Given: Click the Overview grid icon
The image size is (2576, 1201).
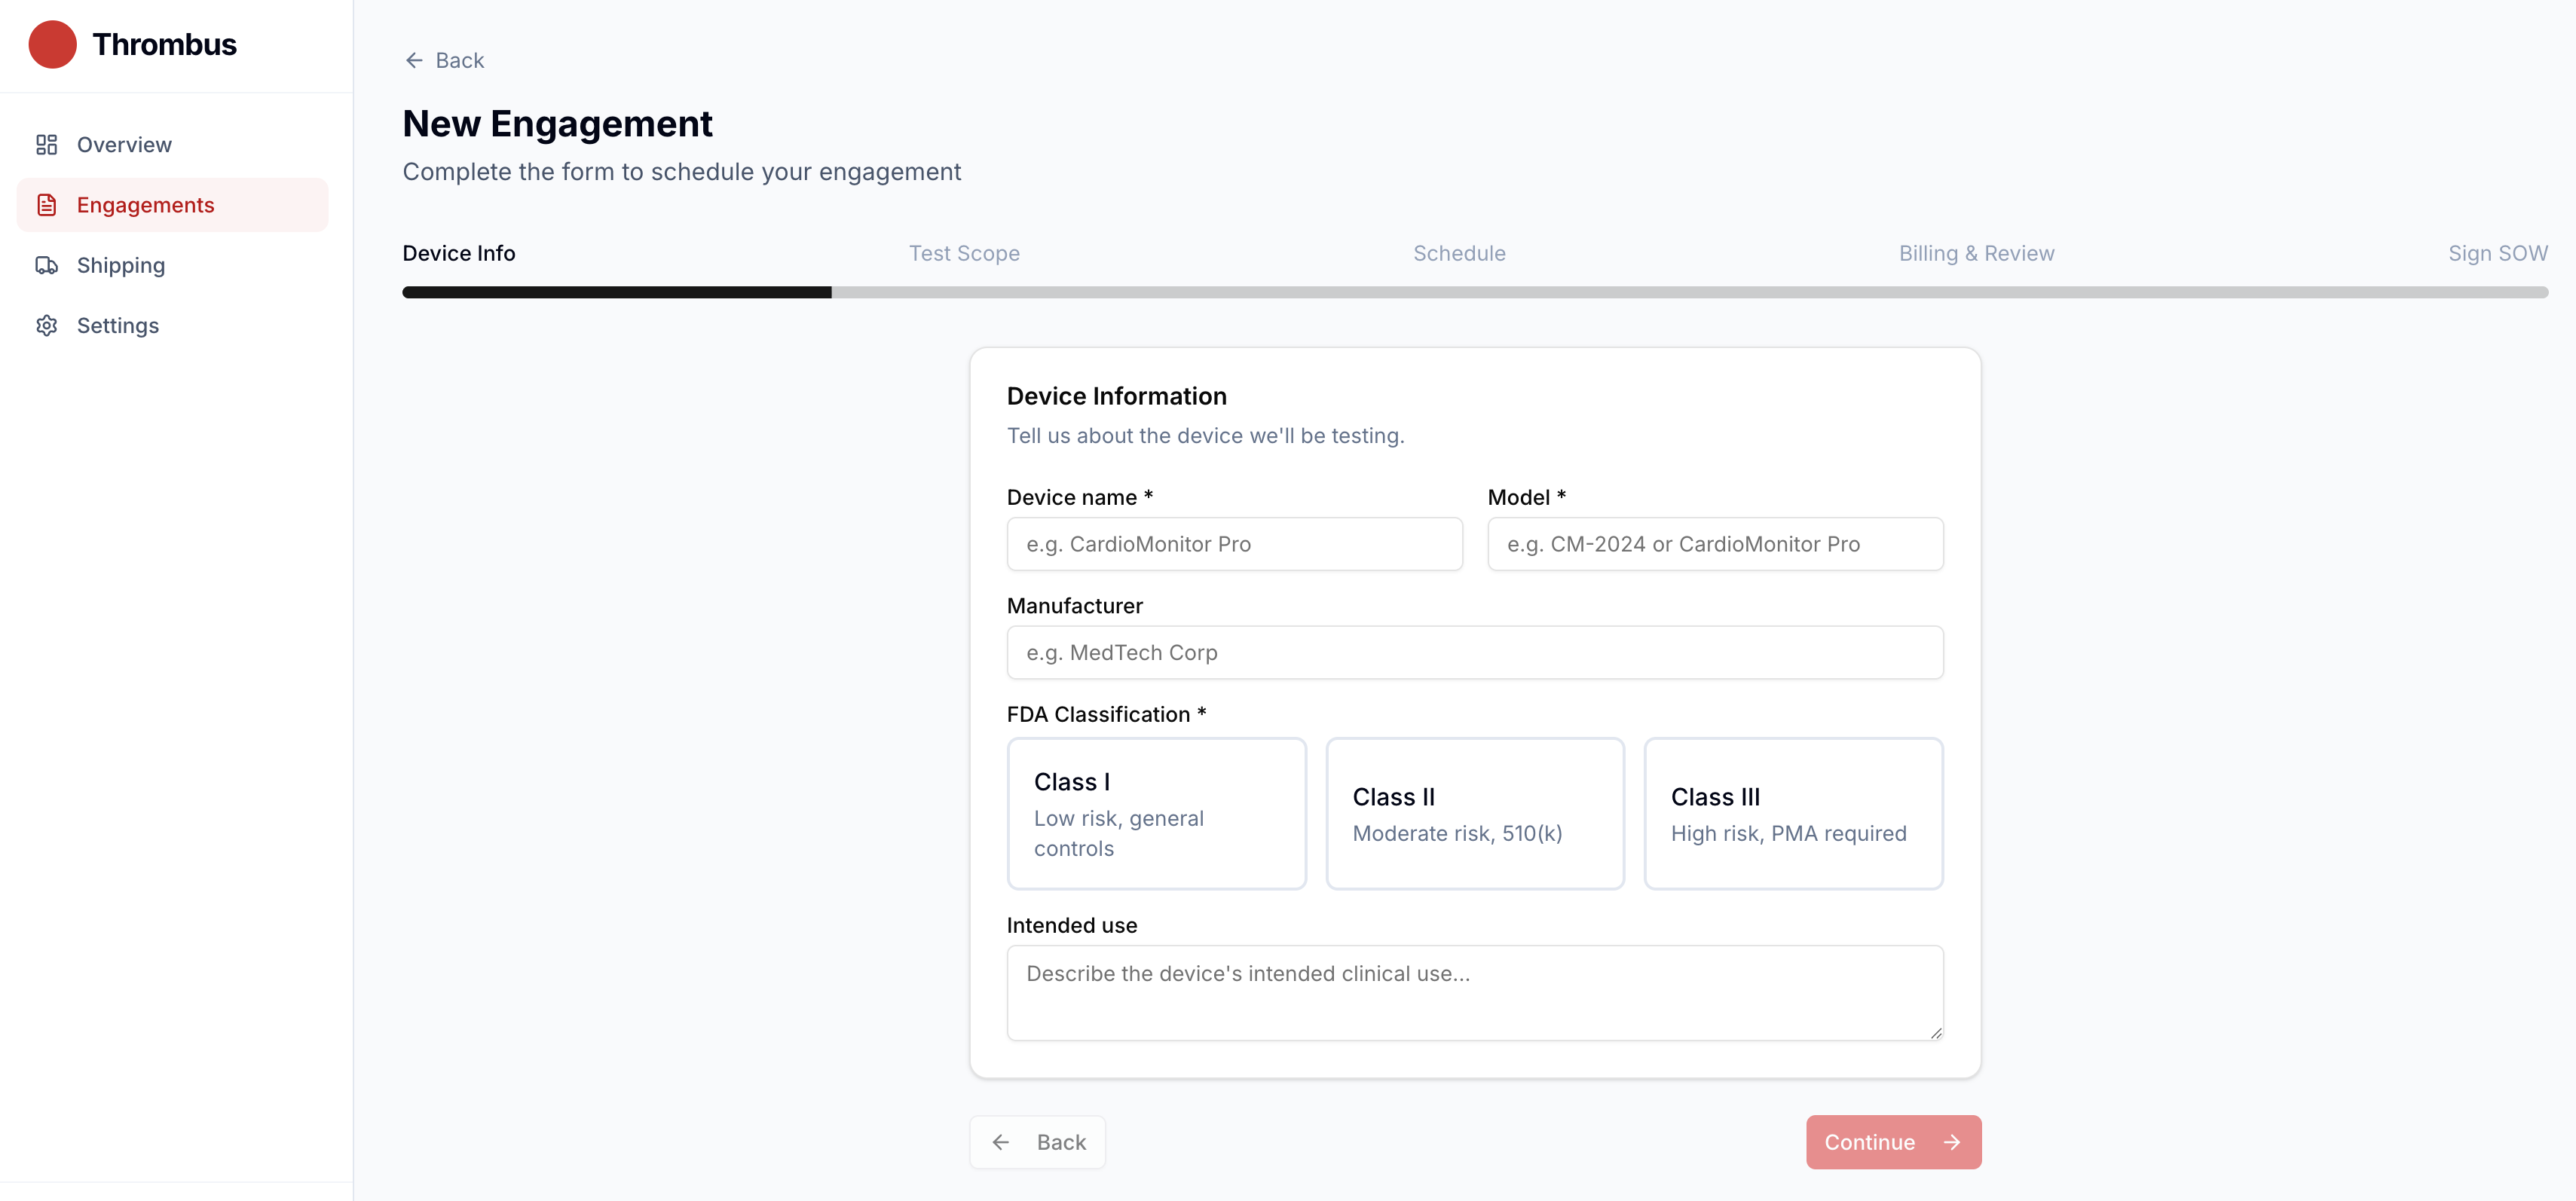Looking at the screenshot, I should pyautogui.click(x=46, y=145).
